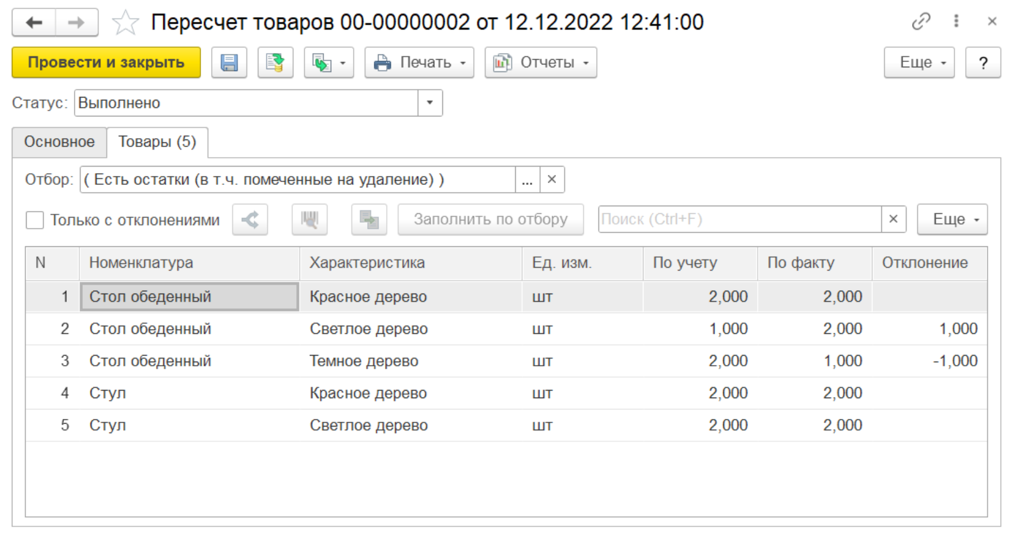Image resolution: width=1022 pixels, height=540 pixels.
Task: Click the post document icon
Action: [275, 63]
